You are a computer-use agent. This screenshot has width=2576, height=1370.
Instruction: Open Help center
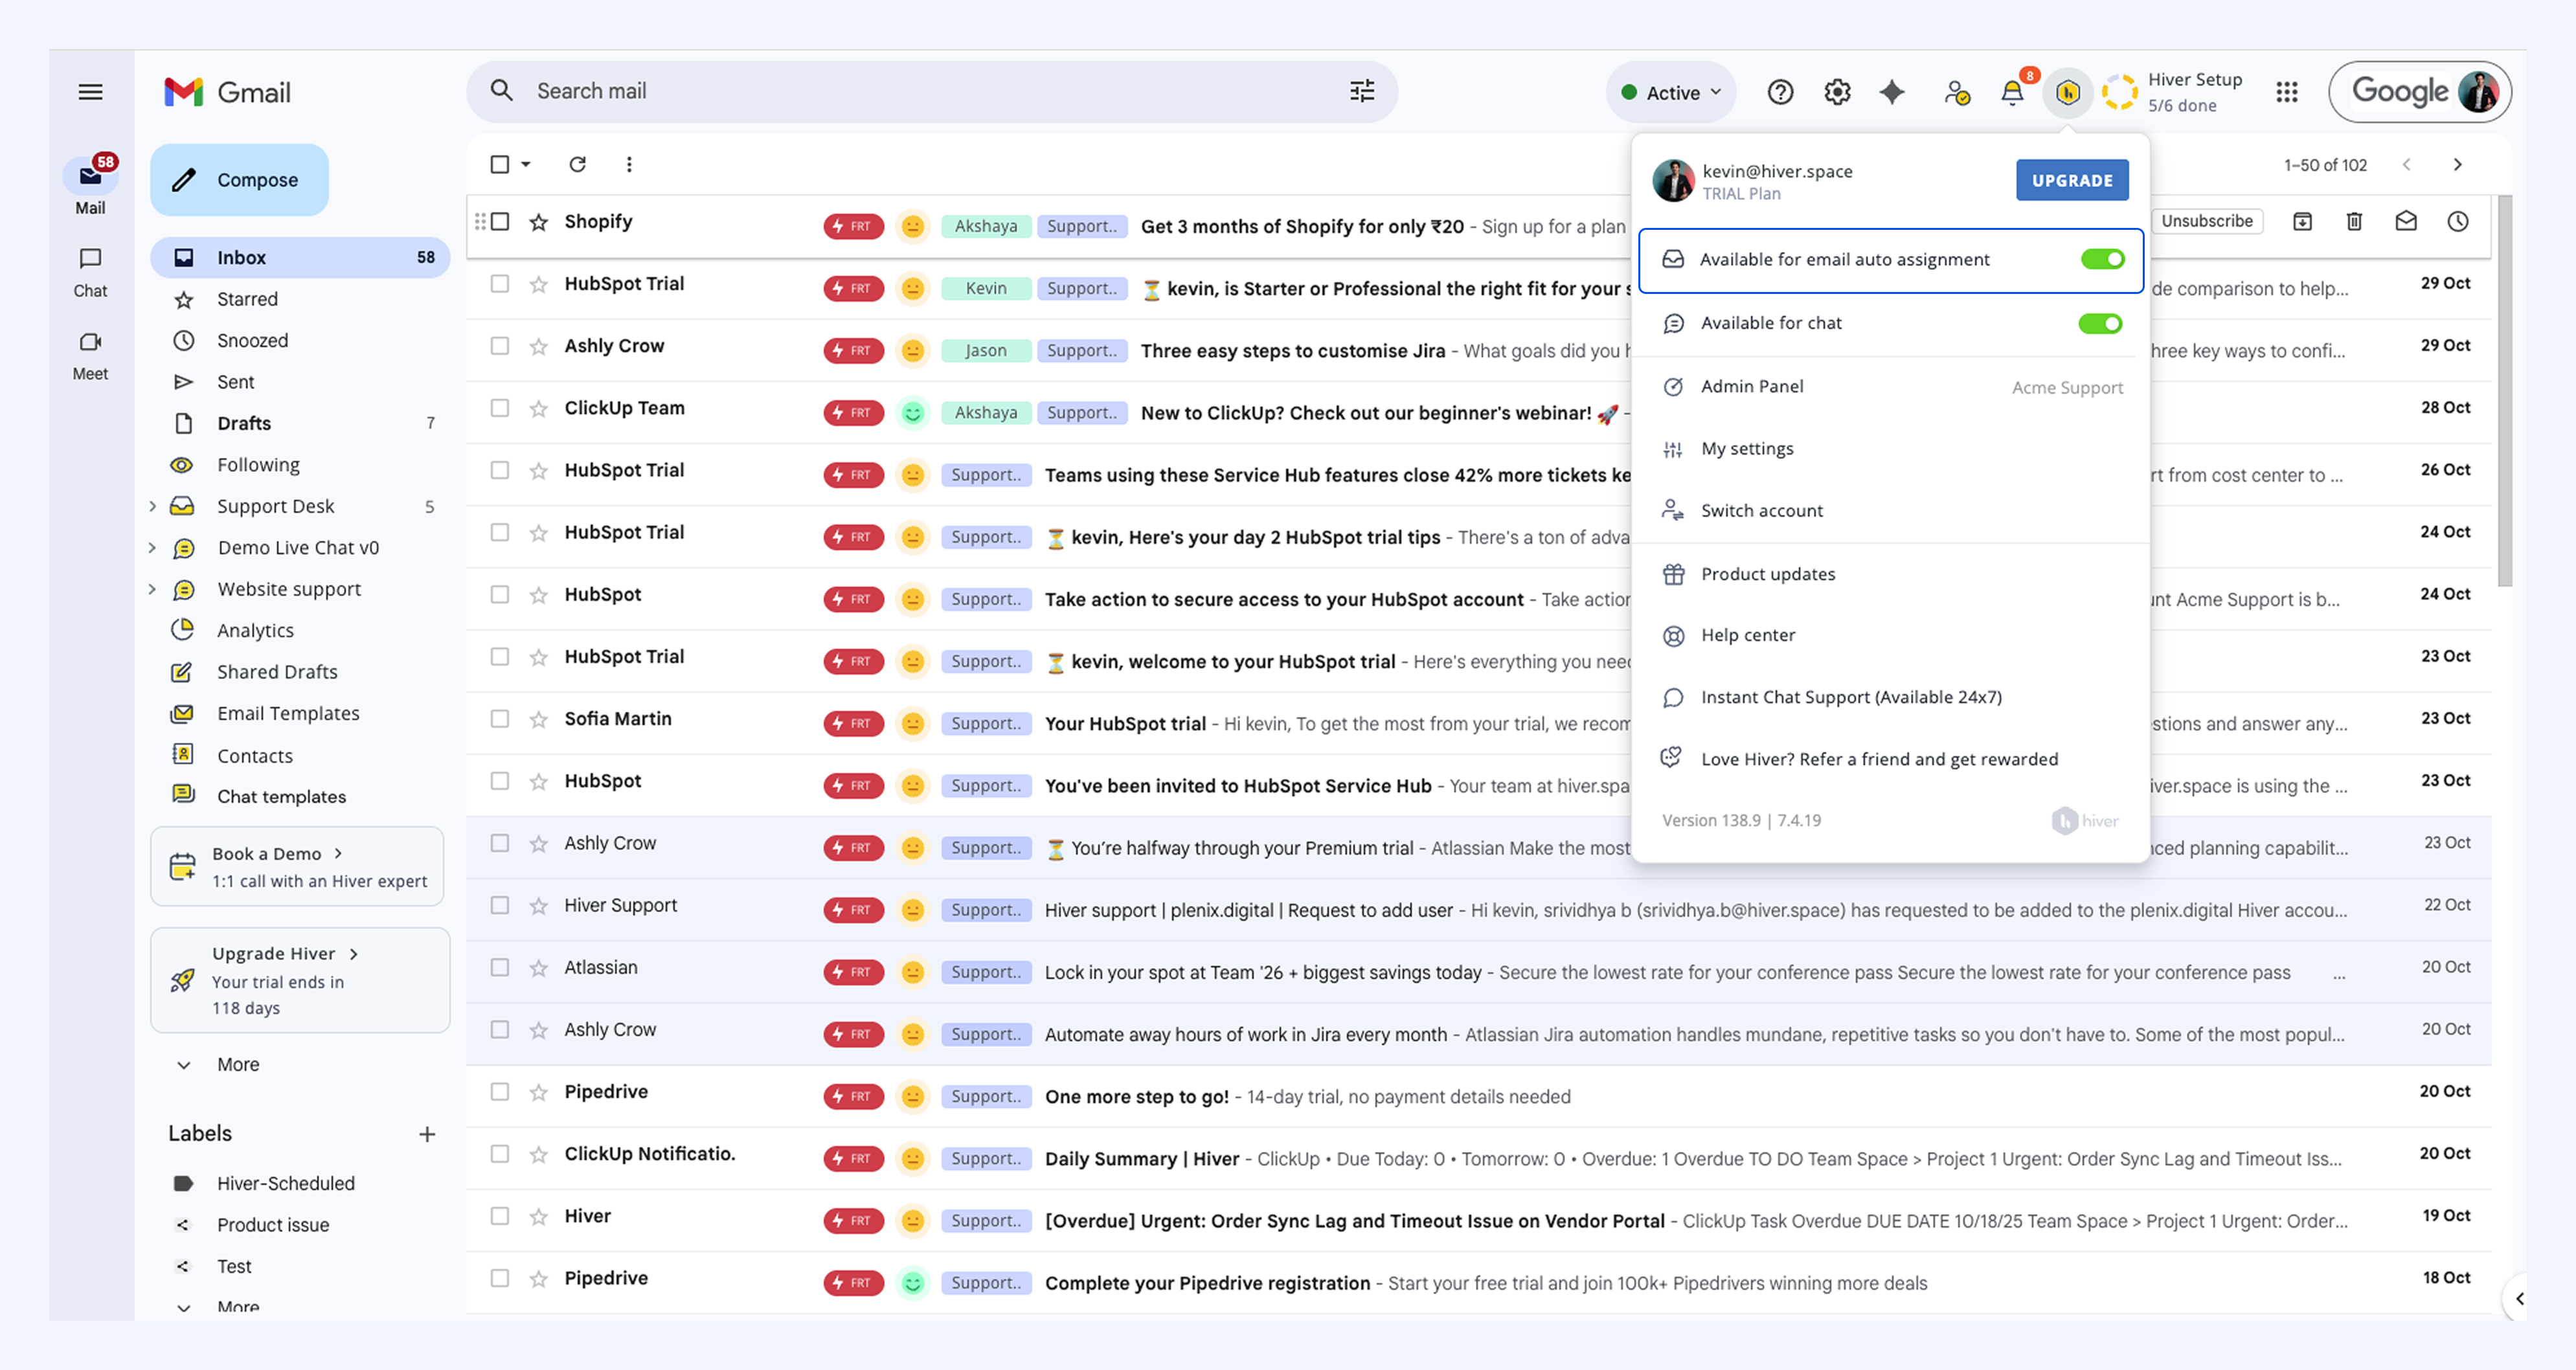coord(1890,635)
